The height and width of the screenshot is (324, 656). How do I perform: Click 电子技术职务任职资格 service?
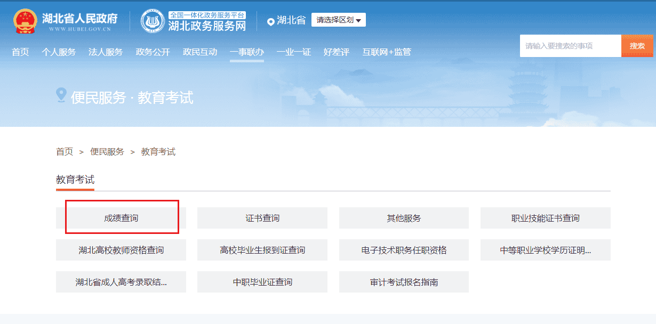click(404, 250)
